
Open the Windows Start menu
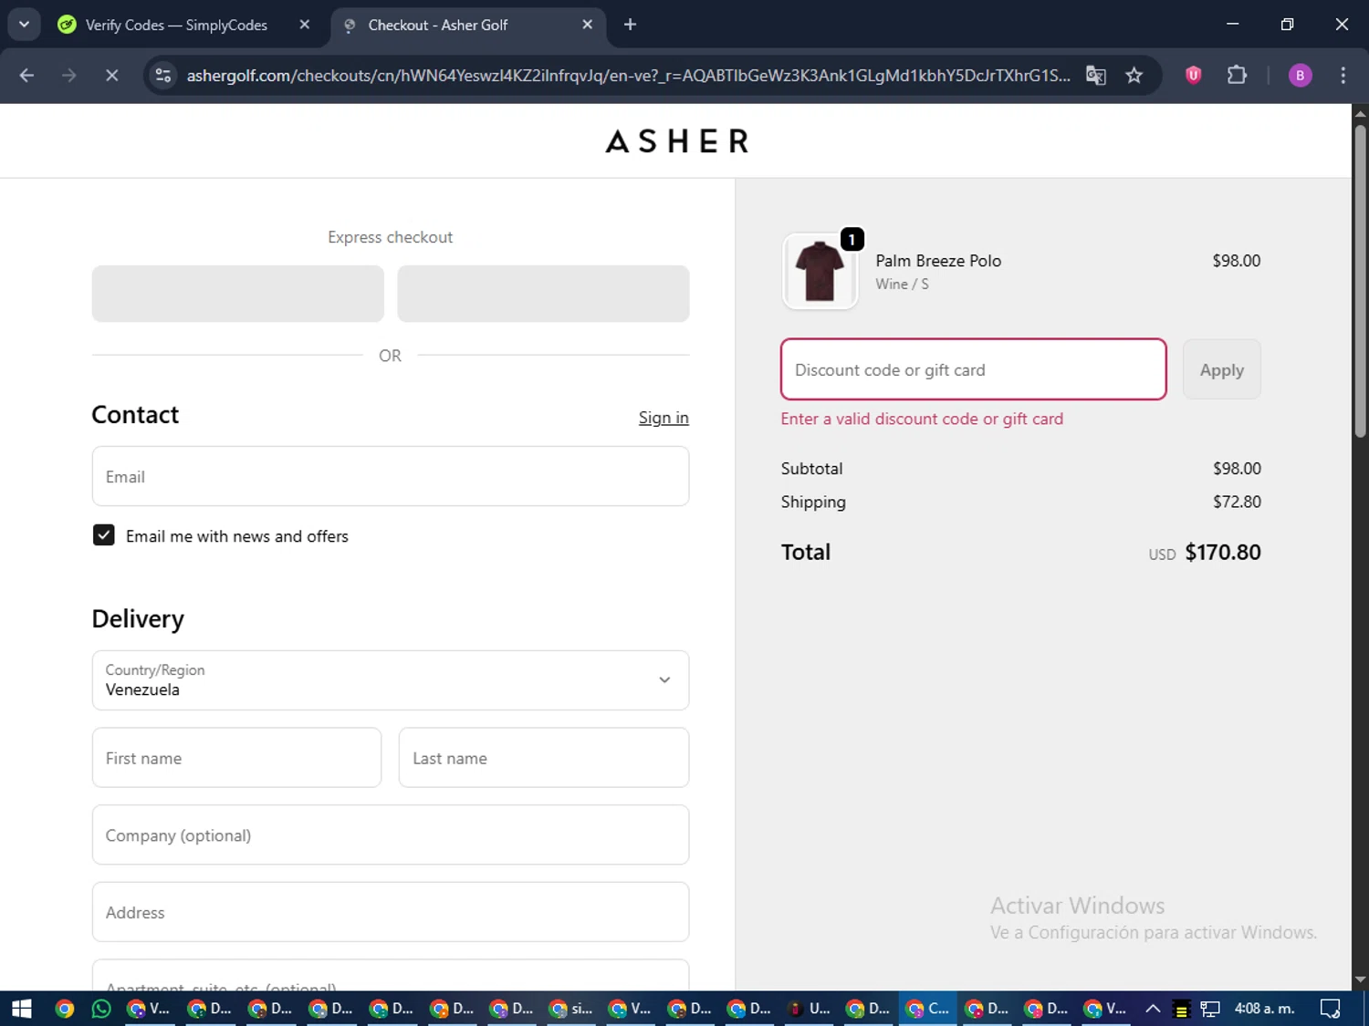tap(22, 1009)
